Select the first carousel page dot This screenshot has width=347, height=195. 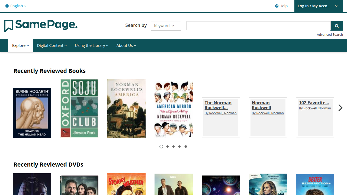tap(161, 147)
